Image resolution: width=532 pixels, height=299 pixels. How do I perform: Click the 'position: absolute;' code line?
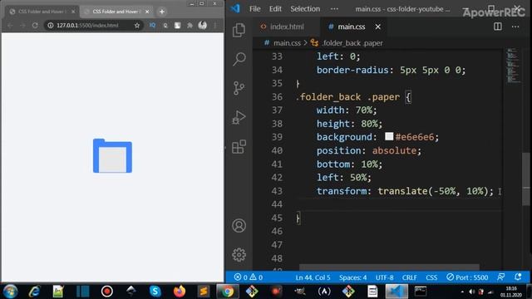(369, 150)
